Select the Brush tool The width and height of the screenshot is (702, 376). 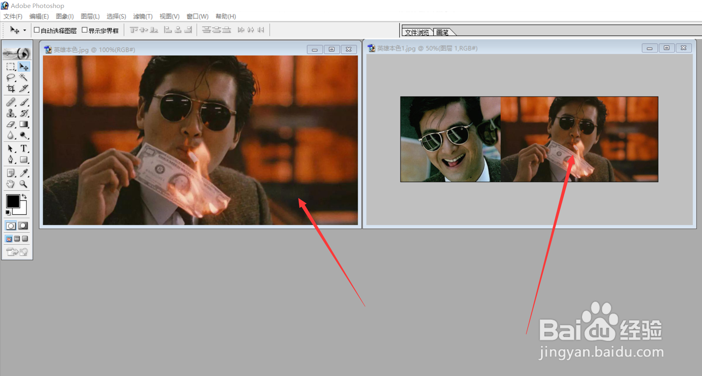pyautogui.click(x=24, y=103)
